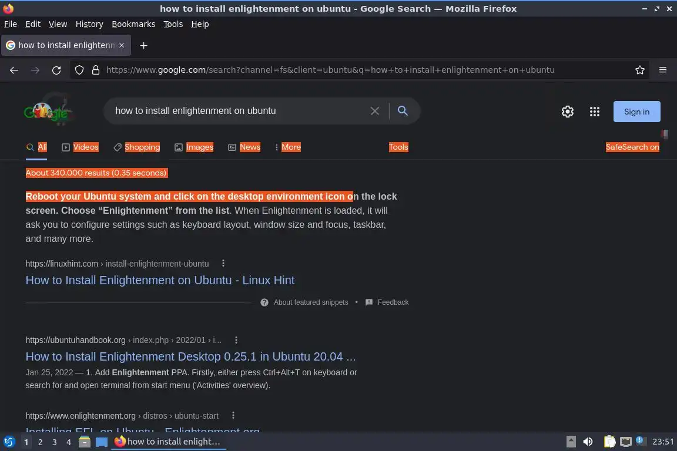Open the Firefox hamburger application menu
This screenshot has height=451, width=677.
tap(663, 70)
